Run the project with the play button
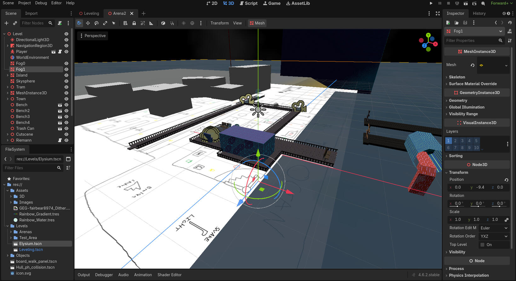 tap(431, 3)
